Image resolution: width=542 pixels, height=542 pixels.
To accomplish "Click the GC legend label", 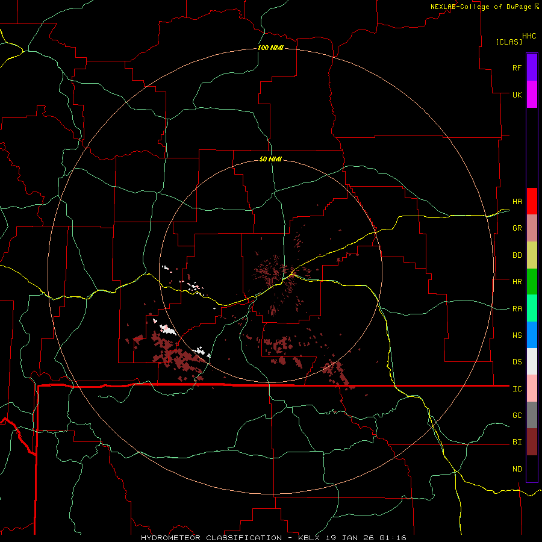I will click(517, 416).
